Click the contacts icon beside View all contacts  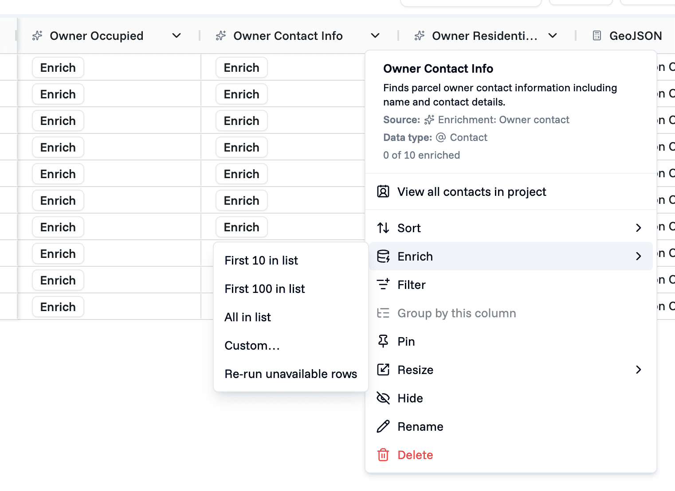pos(383,191)
